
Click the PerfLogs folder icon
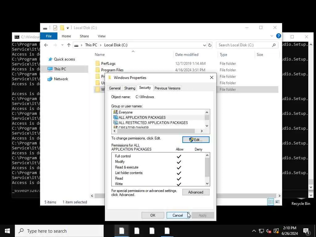point(98,64)
